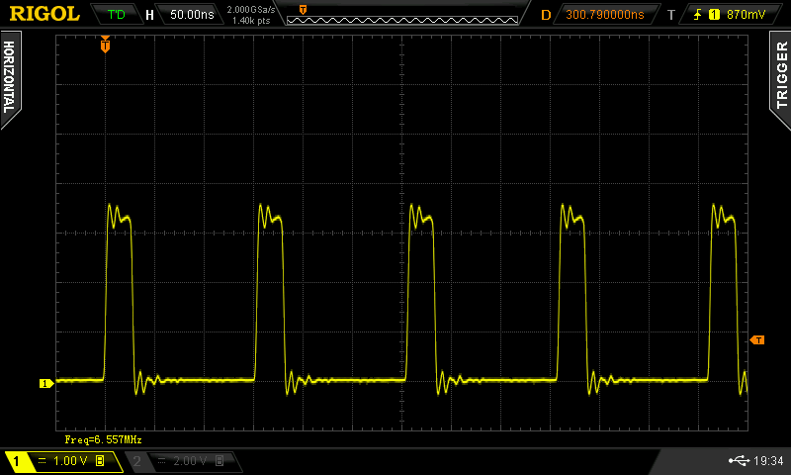This screenshot has width=791, height=475.
Task: Click the trigger level marker on the right edge
Action: (757, 340)
